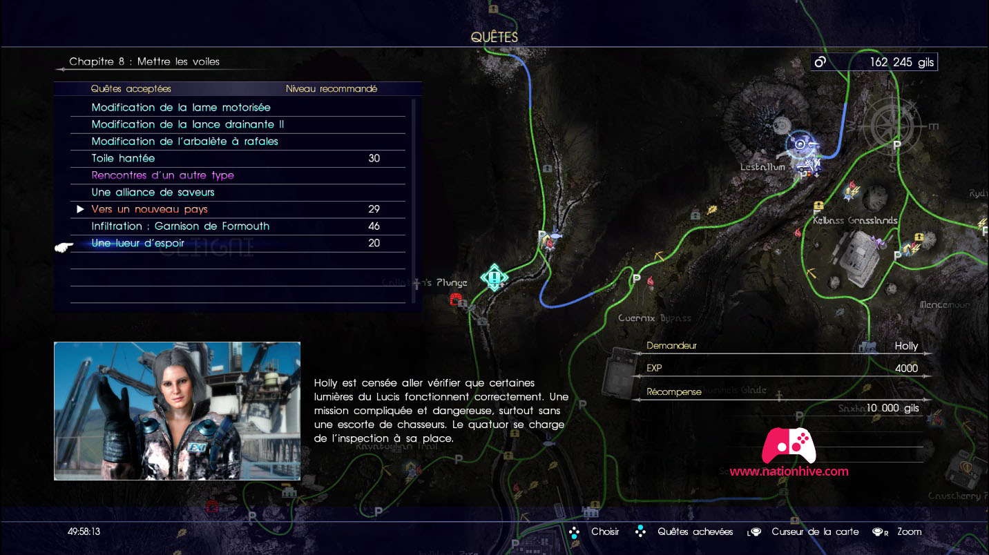Click the active quest triangle marker

tap(80, 209)
